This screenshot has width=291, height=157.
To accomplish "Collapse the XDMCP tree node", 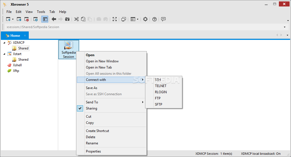I will [x=4, y=43].
